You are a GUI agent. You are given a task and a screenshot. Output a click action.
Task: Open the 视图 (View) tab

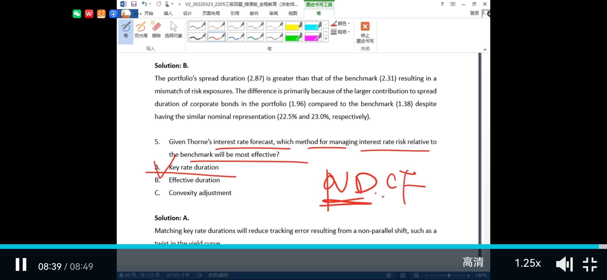293,13
